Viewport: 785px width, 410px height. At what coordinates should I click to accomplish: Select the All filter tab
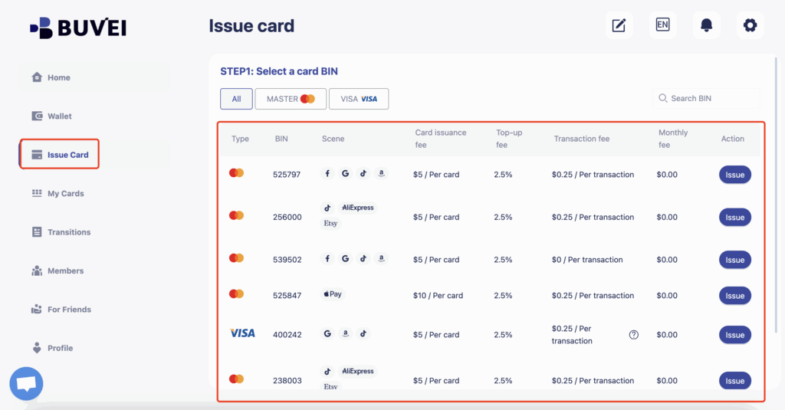coord(236,99)
